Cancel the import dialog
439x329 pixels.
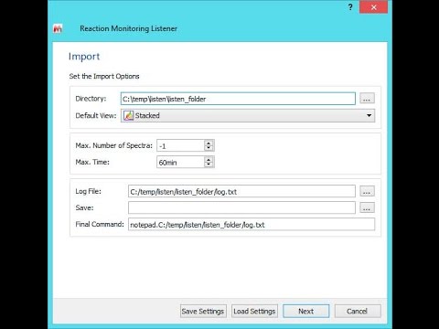358,311
